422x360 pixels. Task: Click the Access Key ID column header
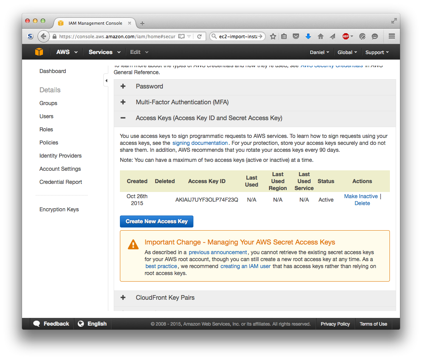click(207, 181)
